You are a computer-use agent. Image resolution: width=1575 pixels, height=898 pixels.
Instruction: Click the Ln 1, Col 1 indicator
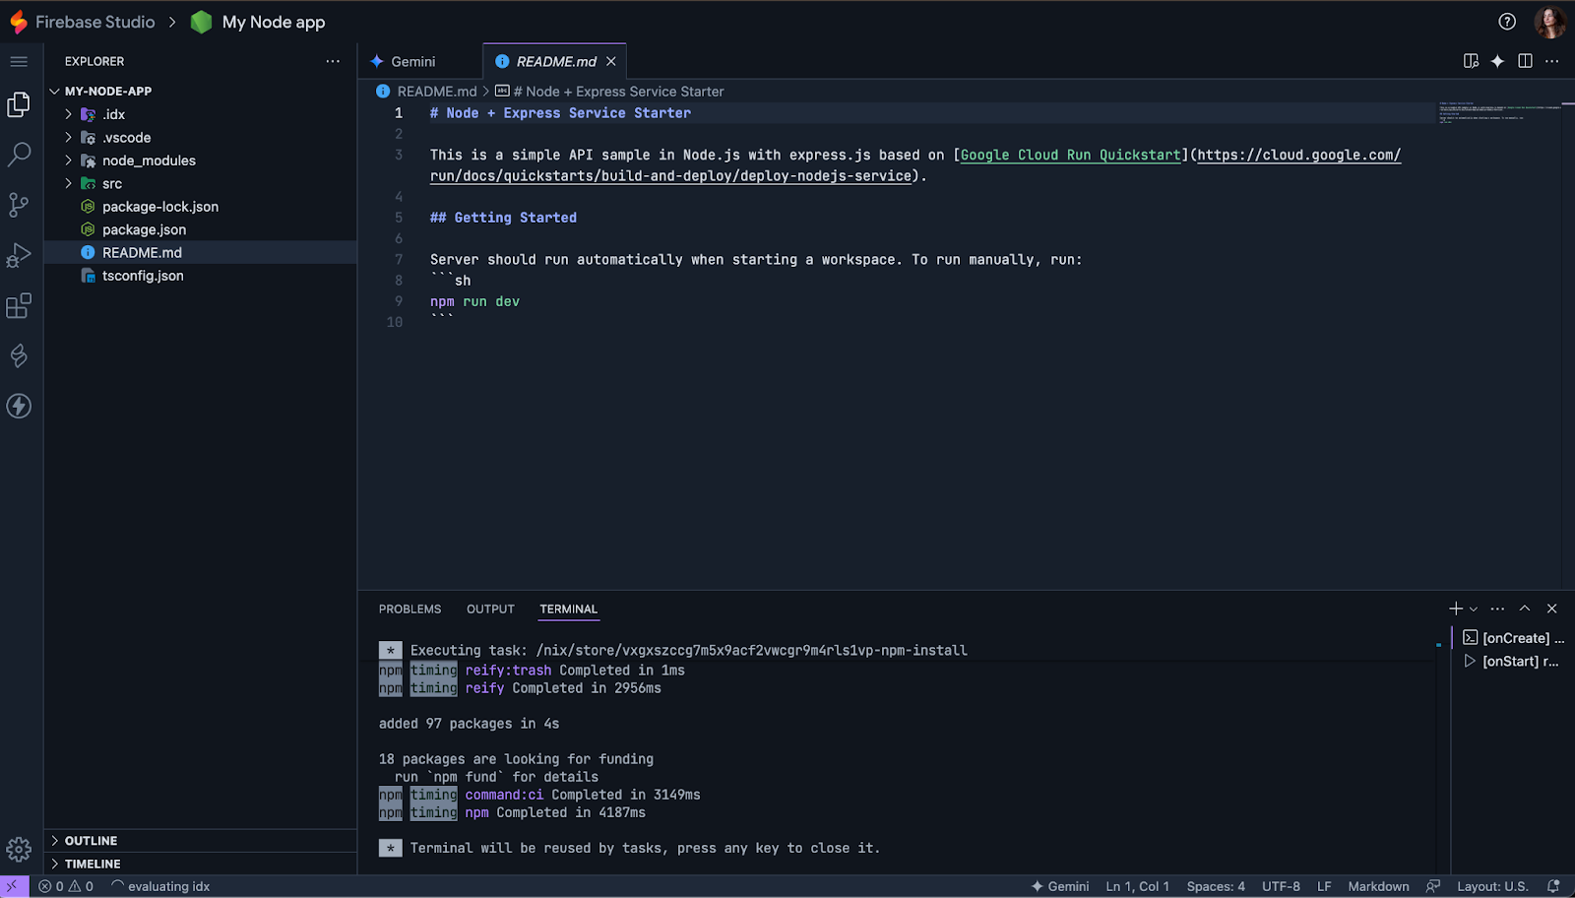pyautogui.click(x=1137, y=886)
